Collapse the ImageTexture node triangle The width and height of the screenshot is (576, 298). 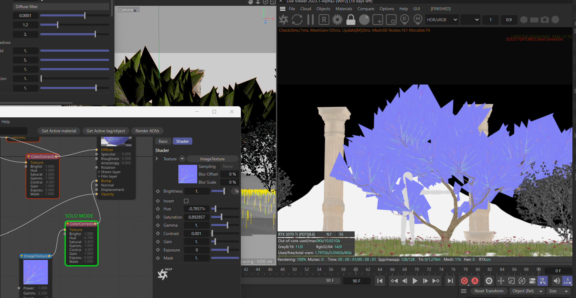coord(22,256)
